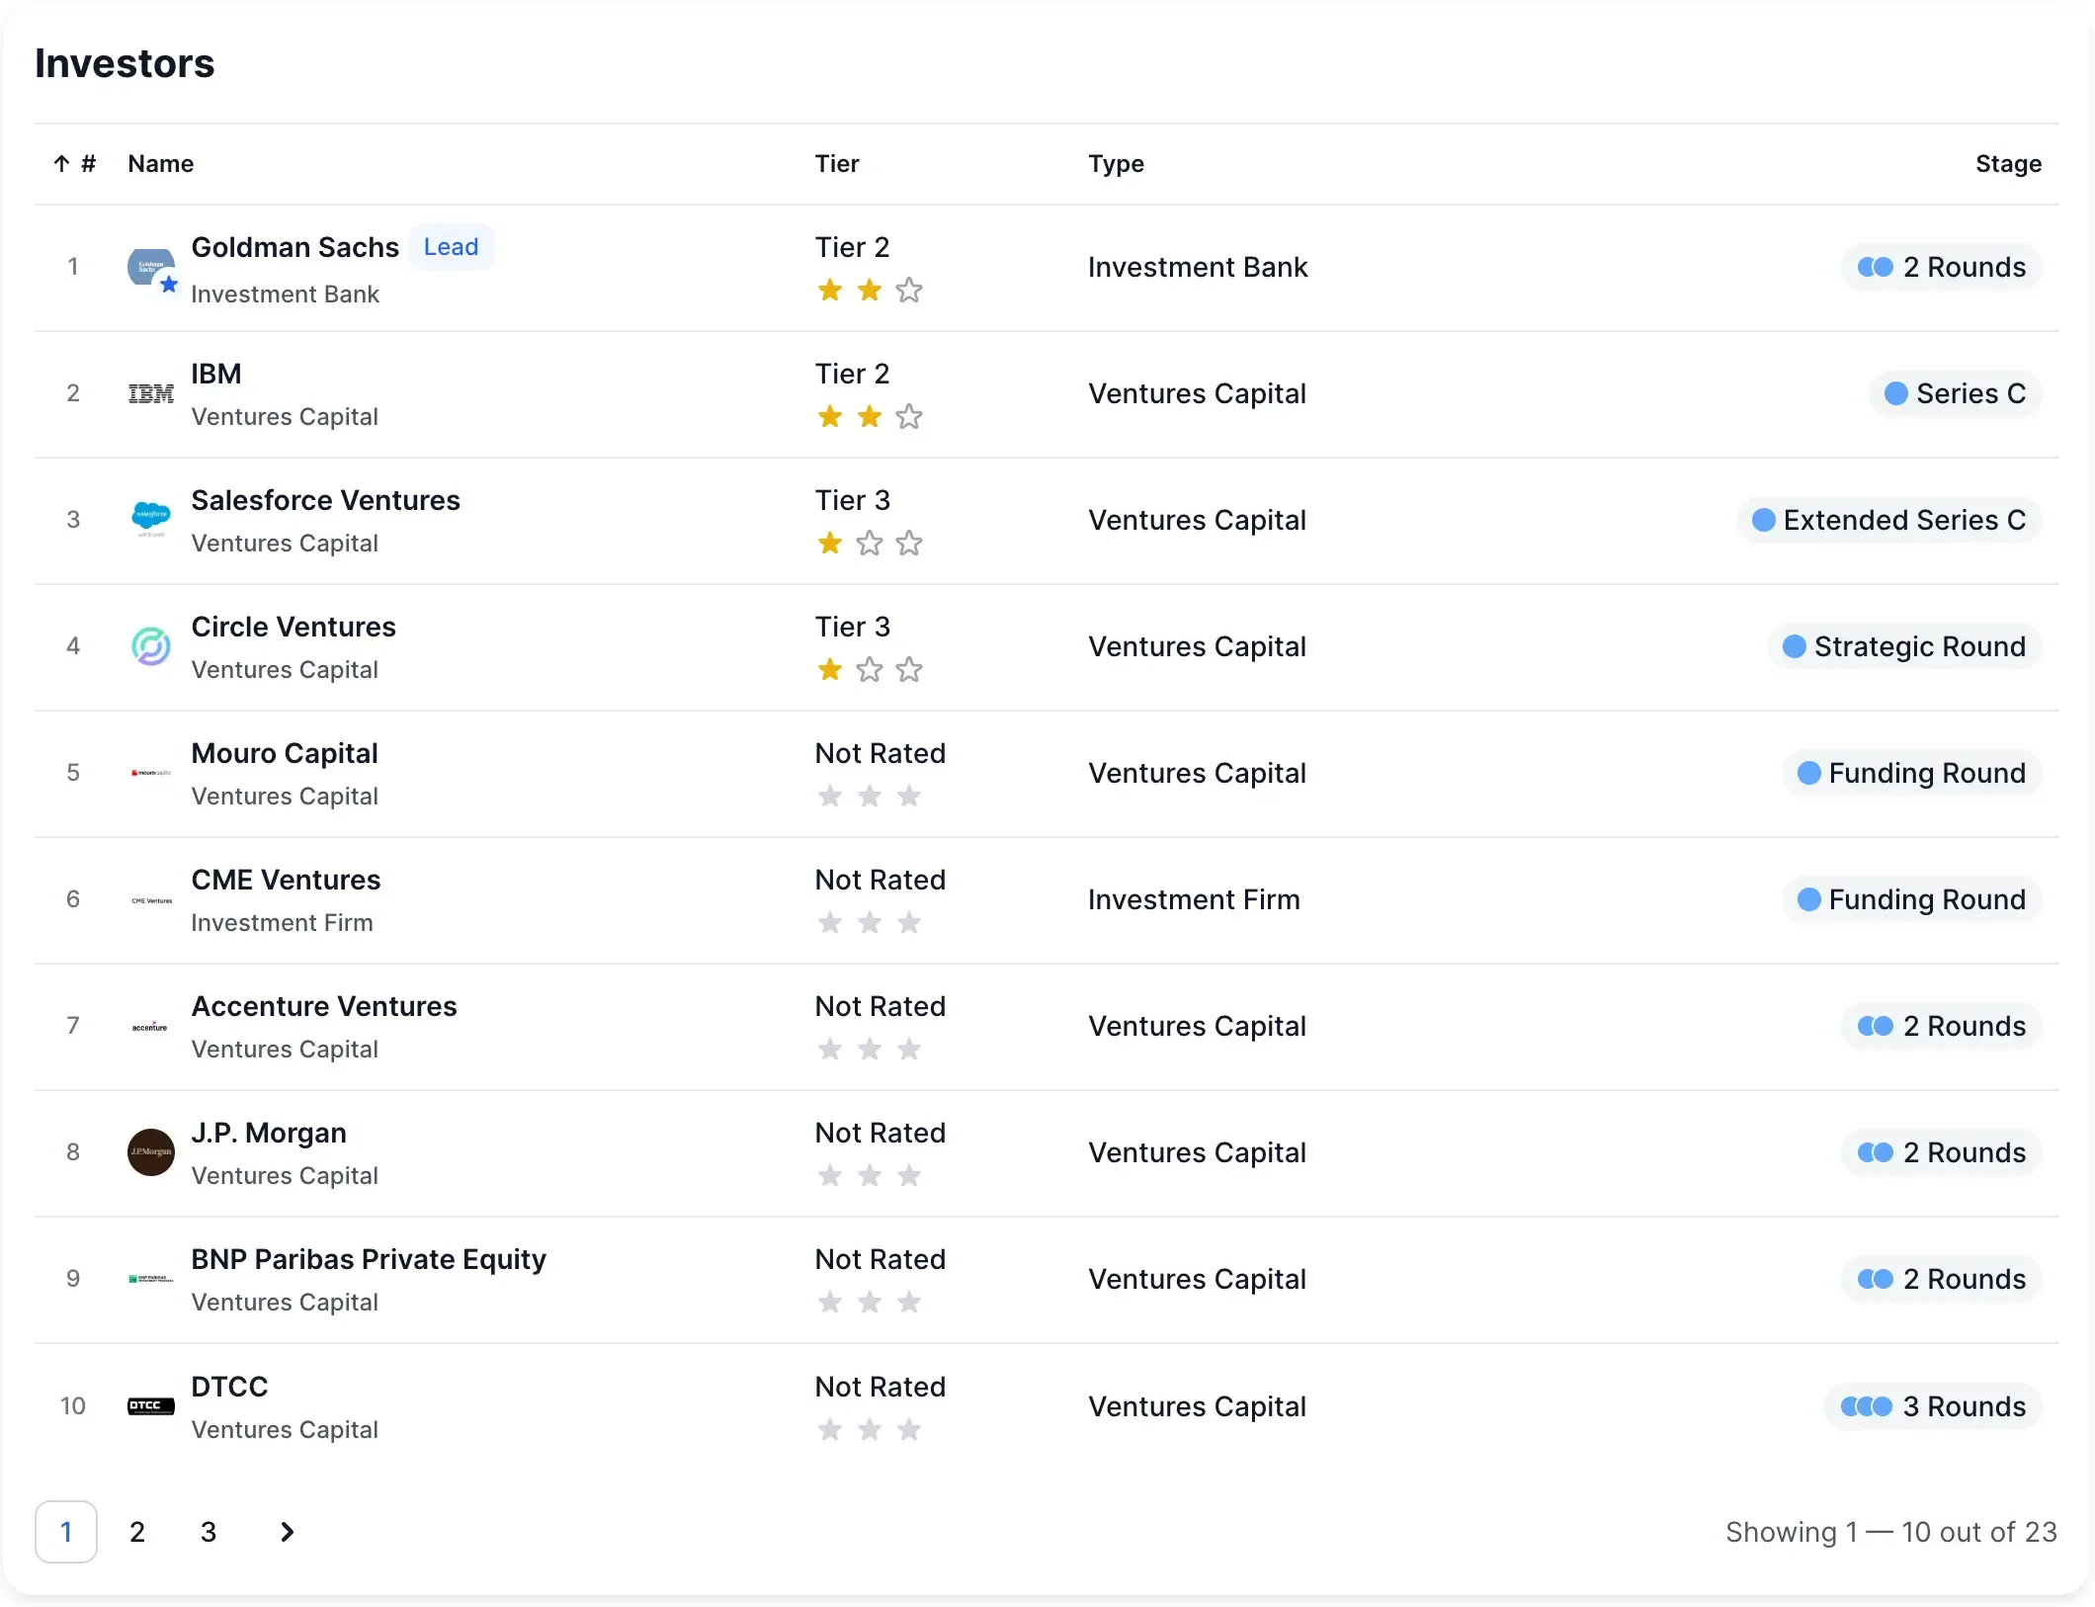2095x1607 pixels.
Task: Click the Lead badge beside Goldman Sachs
Action: point(451,247)
